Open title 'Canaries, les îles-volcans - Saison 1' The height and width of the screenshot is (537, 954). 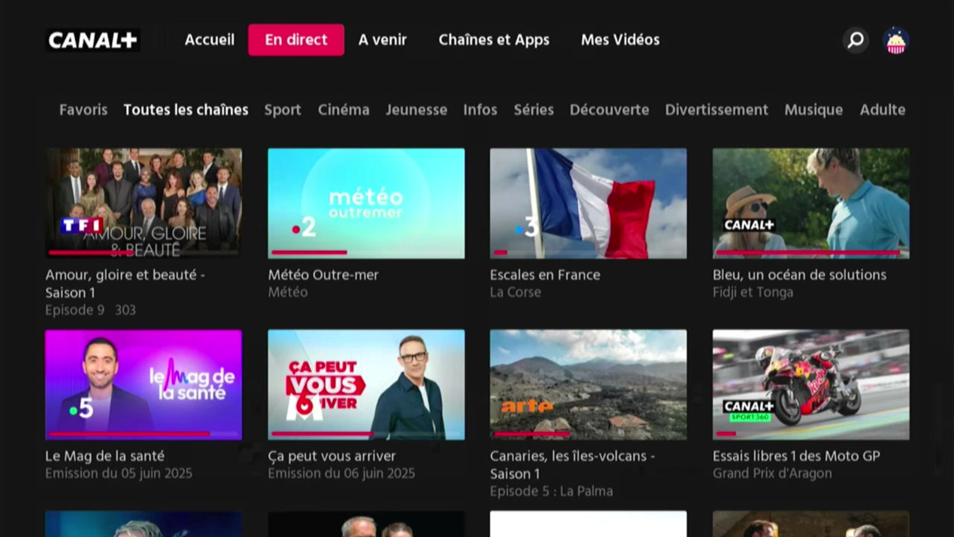point(572,465)
